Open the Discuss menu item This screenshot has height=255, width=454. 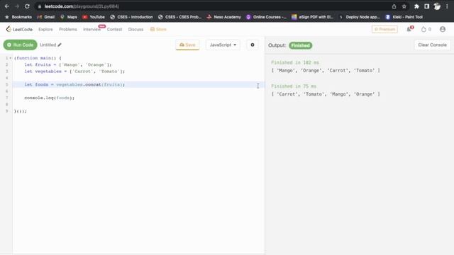point(135,29)
